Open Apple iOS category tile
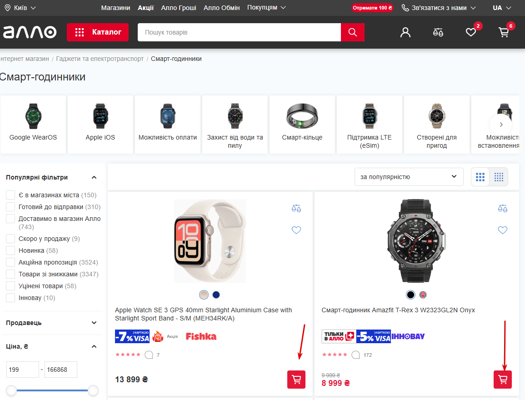 100,125
